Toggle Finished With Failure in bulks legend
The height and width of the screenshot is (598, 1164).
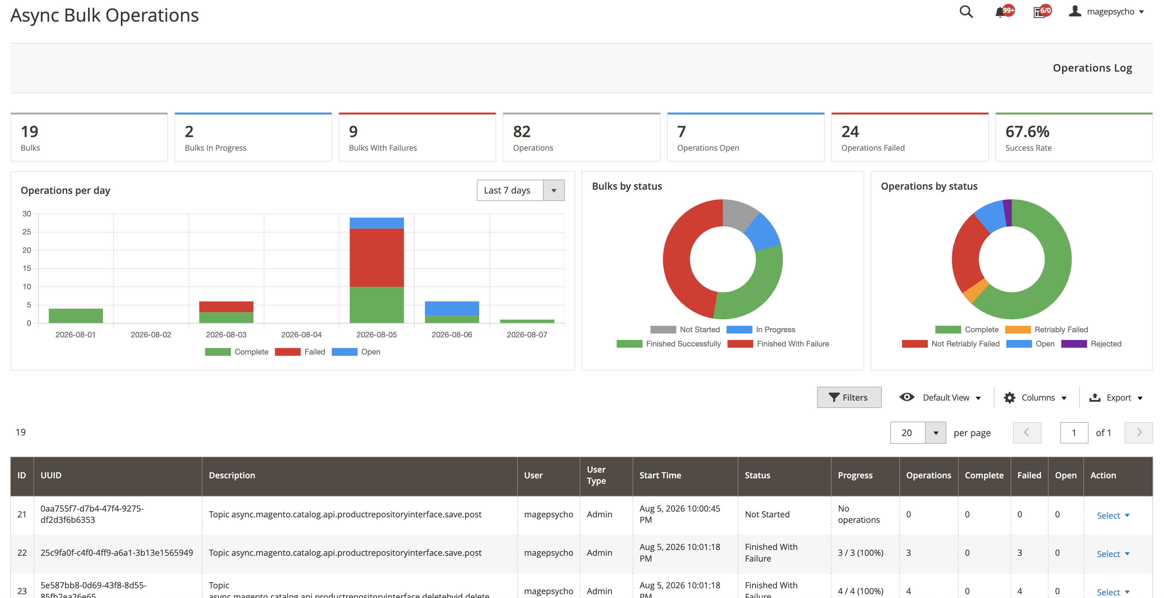779,344
